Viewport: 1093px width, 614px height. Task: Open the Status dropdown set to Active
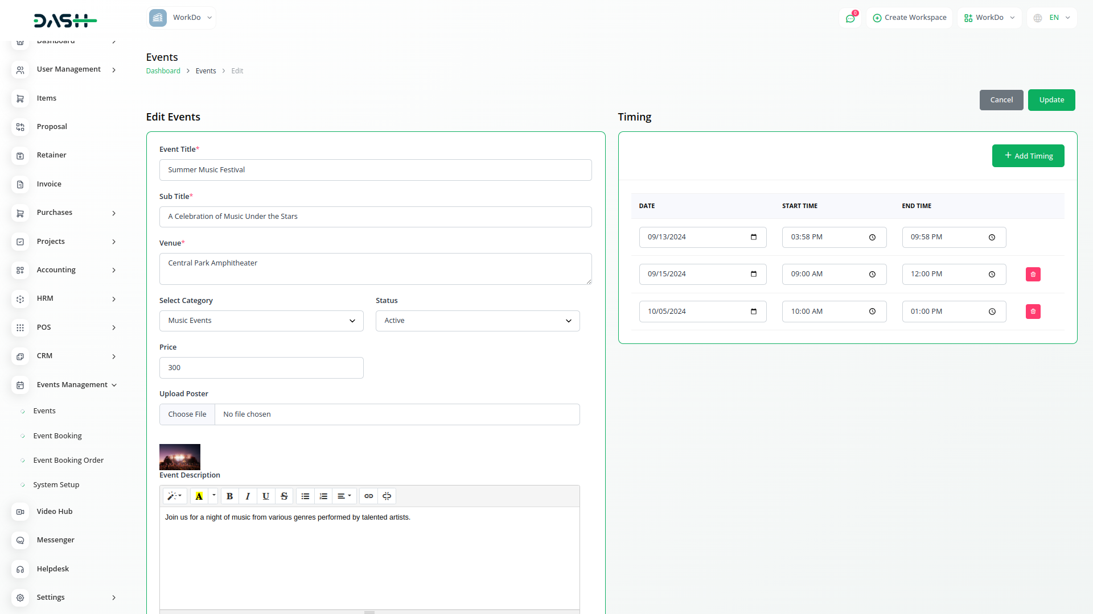click(x=477, y=321)
